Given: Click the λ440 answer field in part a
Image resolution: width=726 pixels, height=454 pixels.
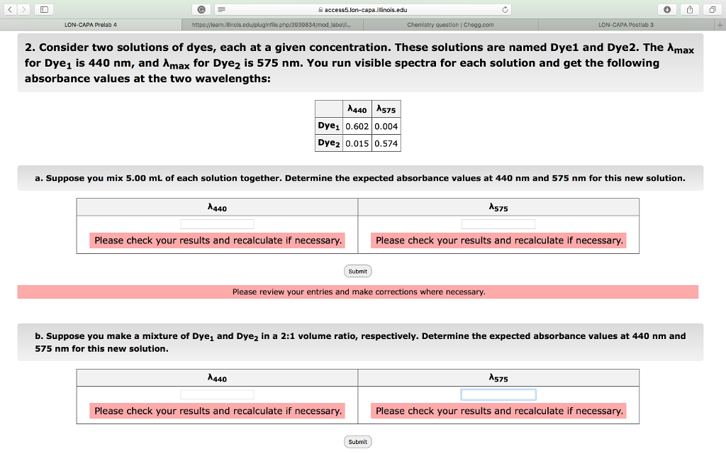Looking at the screenshot, I should coord(217,223).
